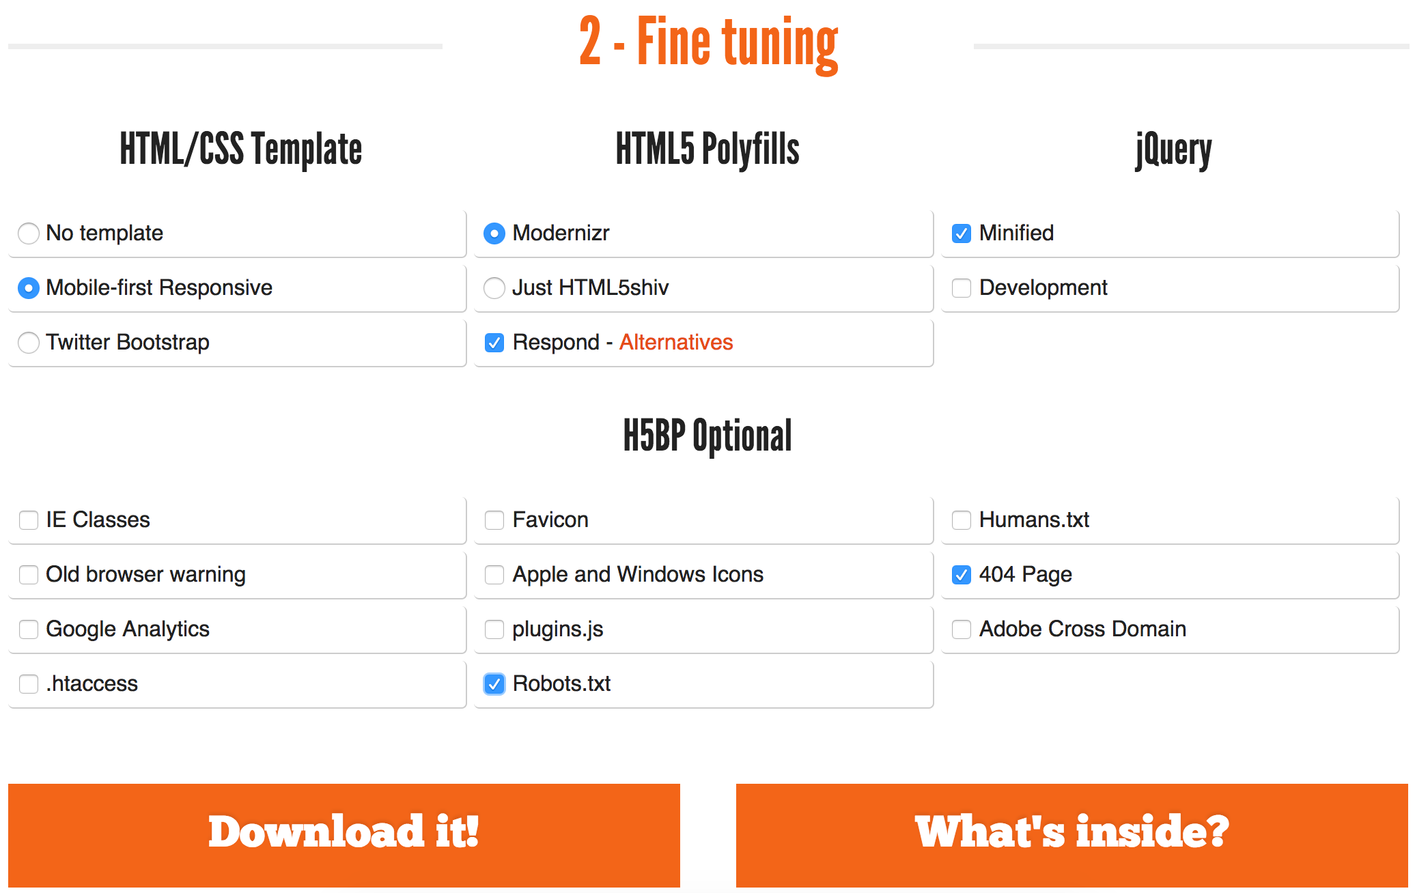Toggle plugins.js checkbox on
The height and width of the screenshot is (893, 1415).
[493, 629]
